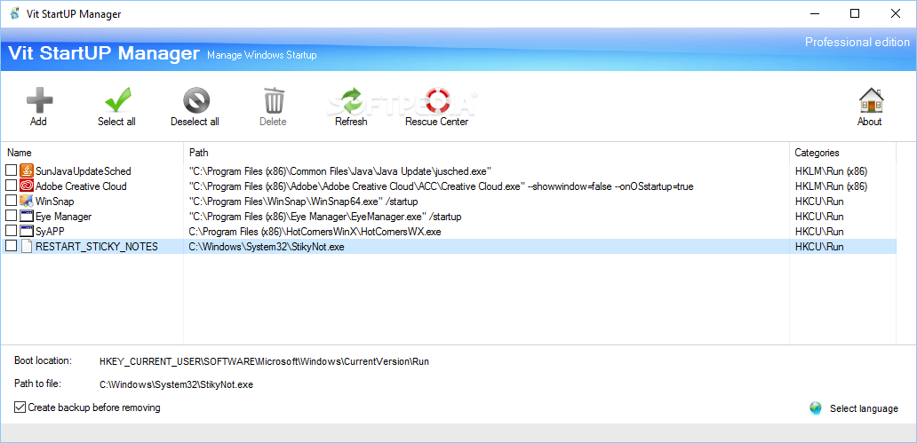Click the Creative Cloud.exe path cell
Image resolution: width=917 pixels, height=443 pixels.
[441, 186]
